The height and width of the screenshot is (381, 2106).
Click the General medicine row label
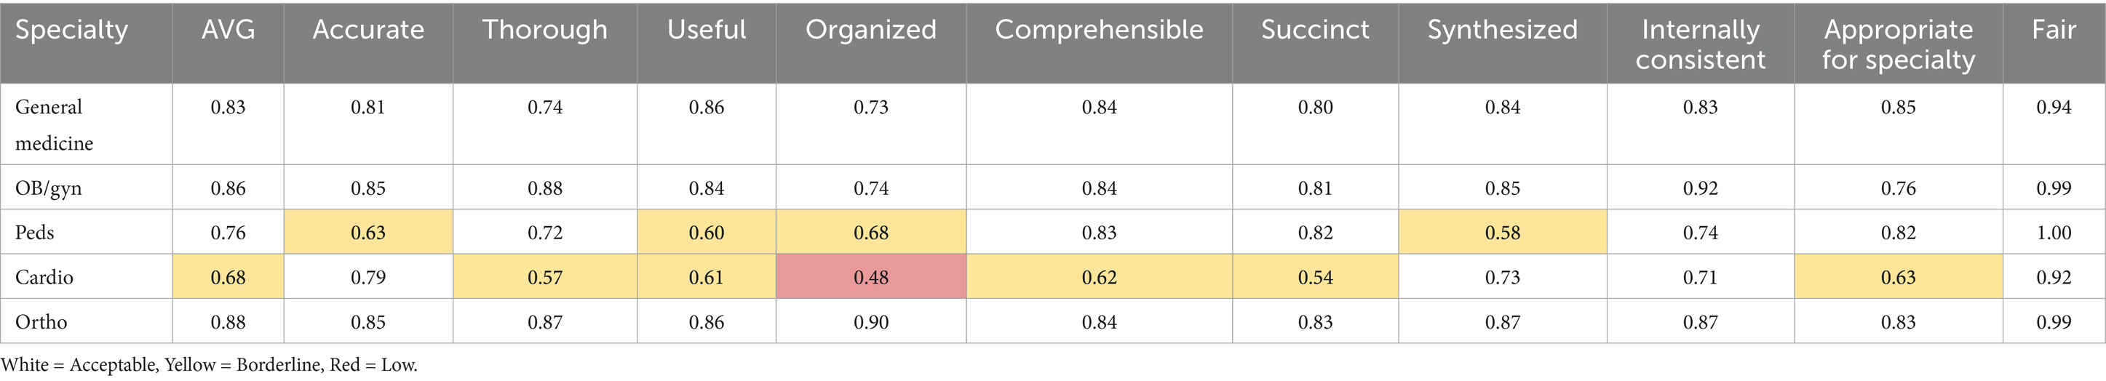tap(54, 124)
